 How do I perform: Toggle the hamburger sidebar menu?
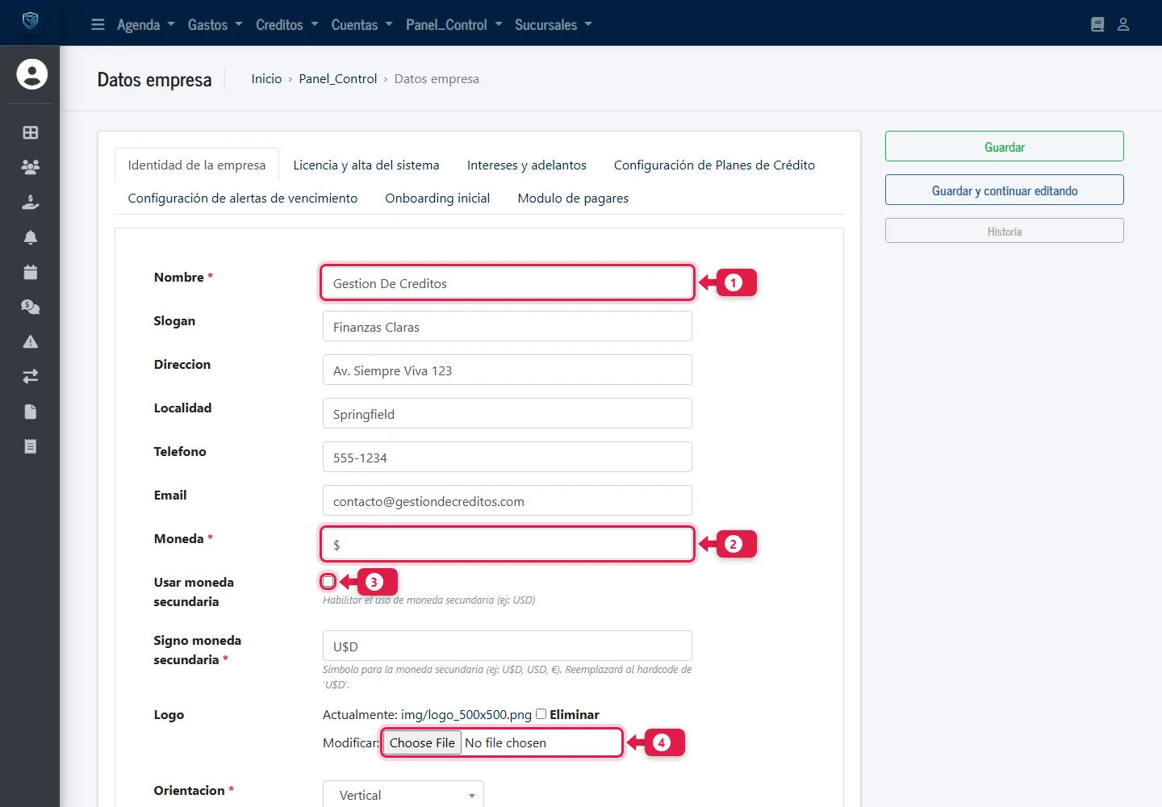(98, 25)
